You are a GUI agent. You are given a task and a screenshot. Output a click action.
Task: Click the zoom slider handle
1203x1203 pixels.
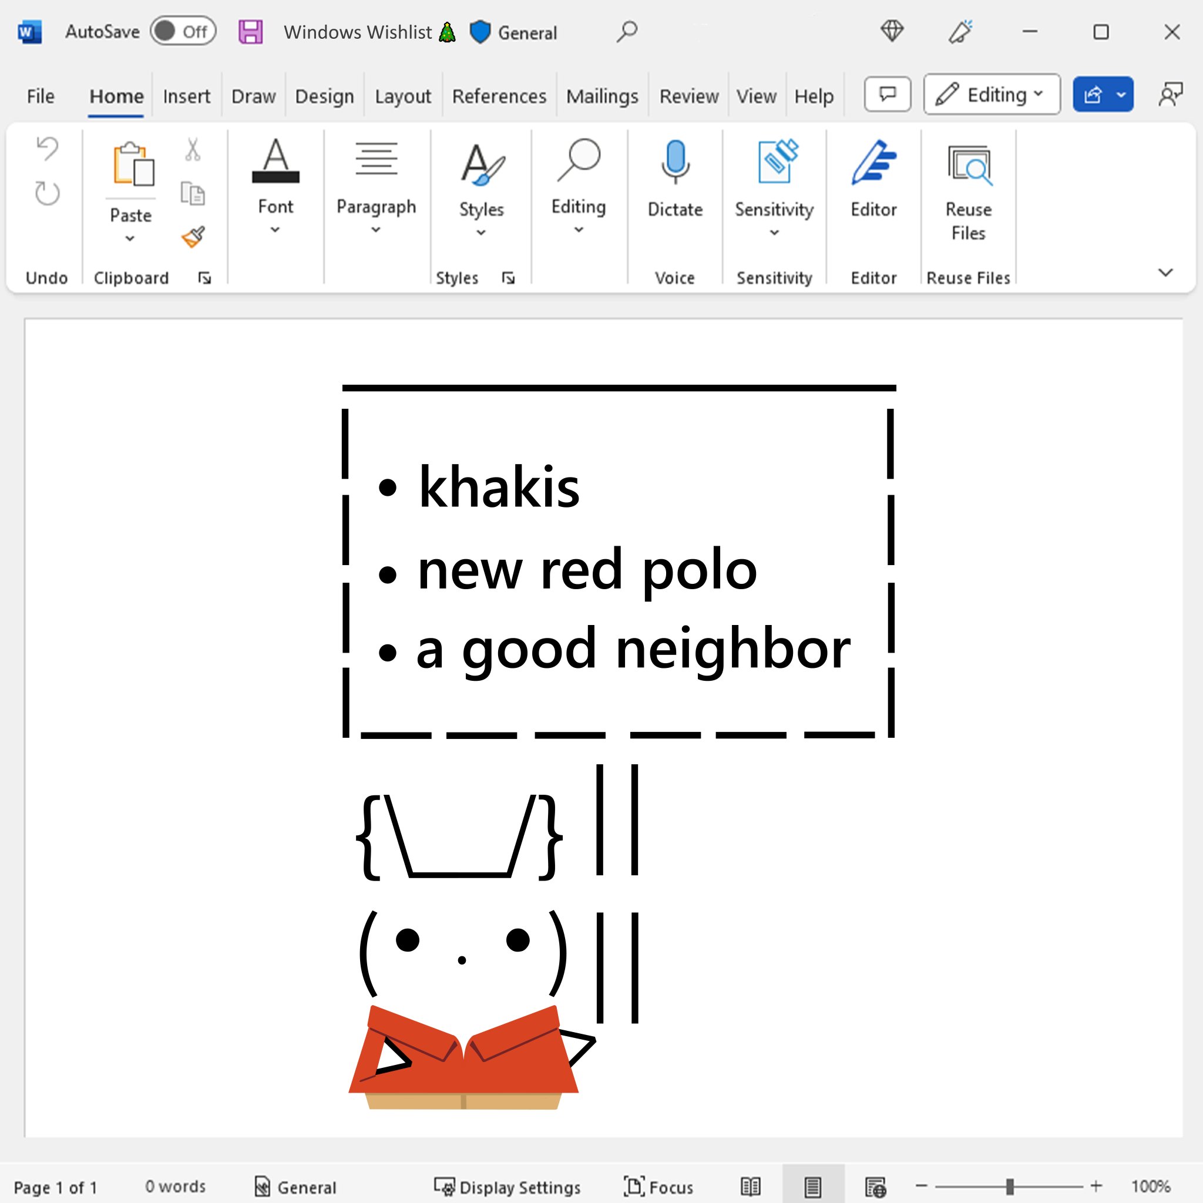click(x=1009, y=1186)
